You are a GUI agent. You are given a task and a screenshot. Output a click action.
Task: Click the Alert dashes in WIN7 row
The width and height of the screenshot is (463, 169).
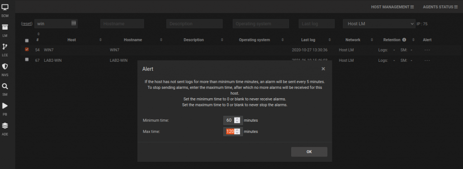427,50
